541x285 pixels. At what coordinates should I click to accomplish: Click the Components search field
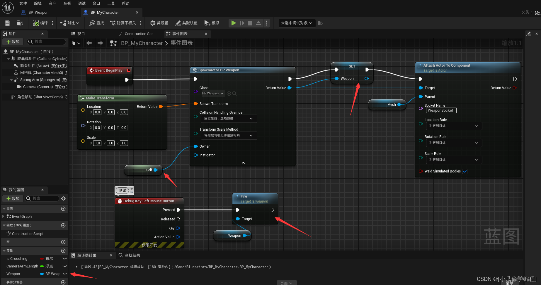[47, 42]
